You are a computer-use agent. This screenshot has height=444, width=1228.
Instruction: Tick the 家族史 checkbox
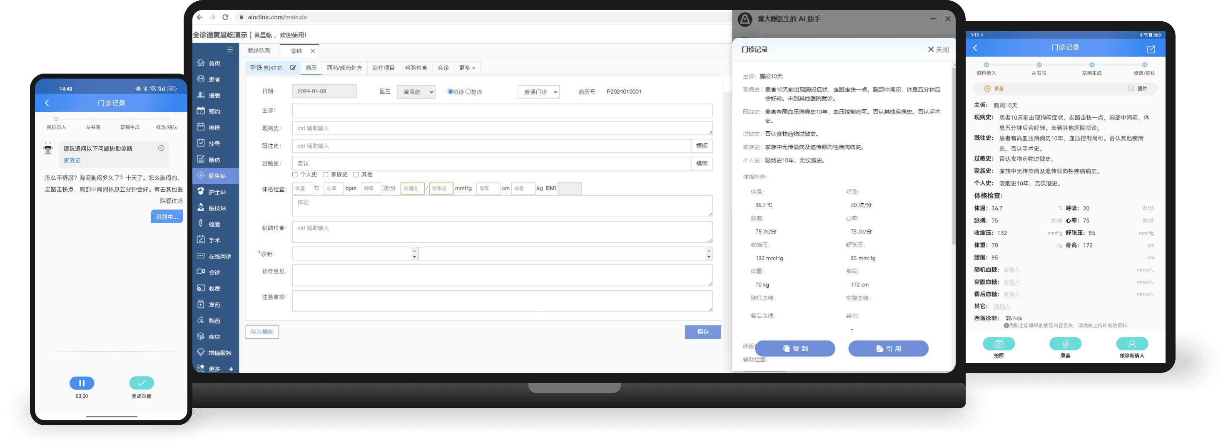click(326, 175)
